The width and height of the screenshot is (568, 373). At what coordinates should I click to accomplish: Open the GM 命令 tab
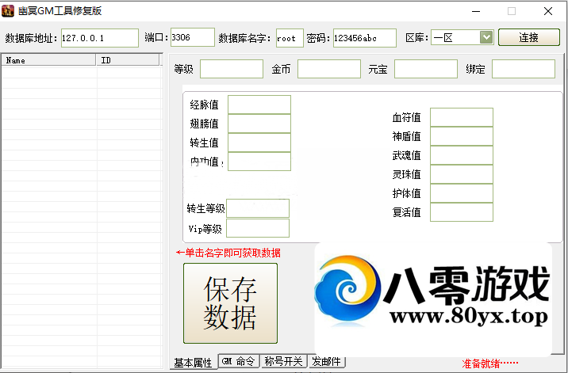[238, 362]
